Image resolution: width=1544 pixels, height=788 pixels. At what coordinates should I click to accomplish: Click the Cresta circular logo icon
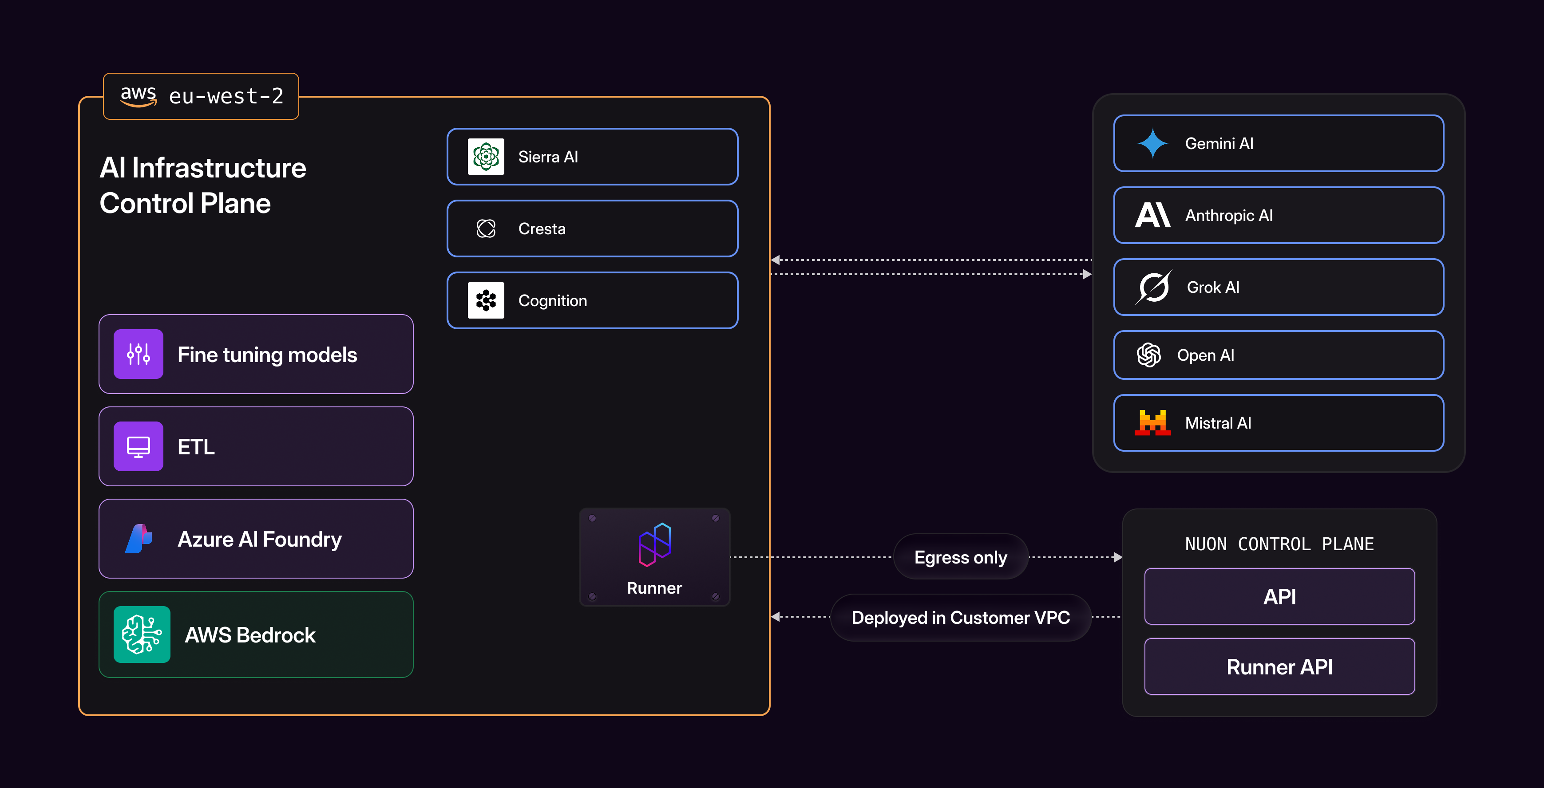click(x=486, y=229)
